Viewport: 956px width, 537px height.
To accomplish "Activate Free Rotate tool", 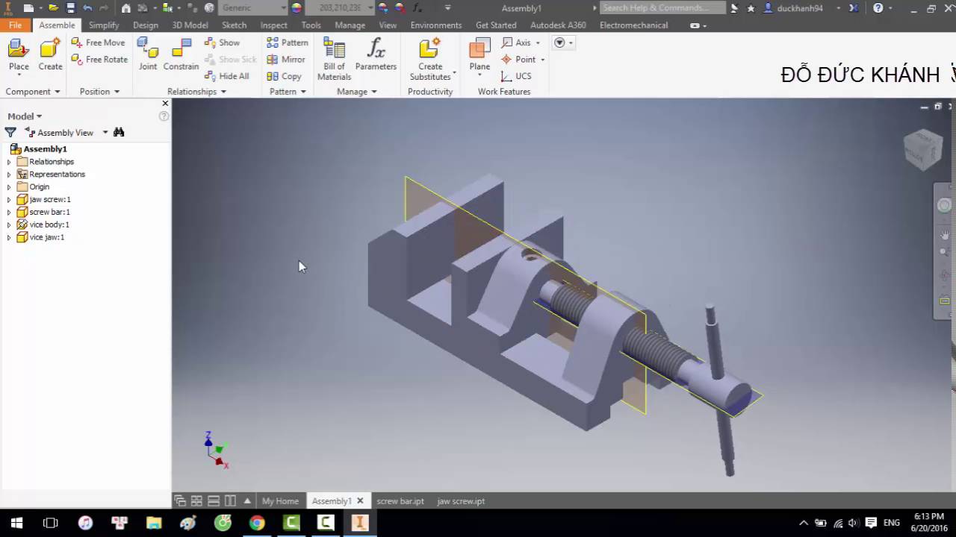I will 99,60.
